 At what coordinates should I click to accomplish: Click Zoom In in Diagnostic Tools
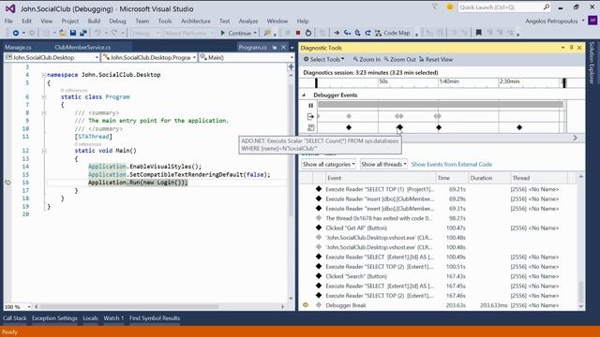[367, 60]
